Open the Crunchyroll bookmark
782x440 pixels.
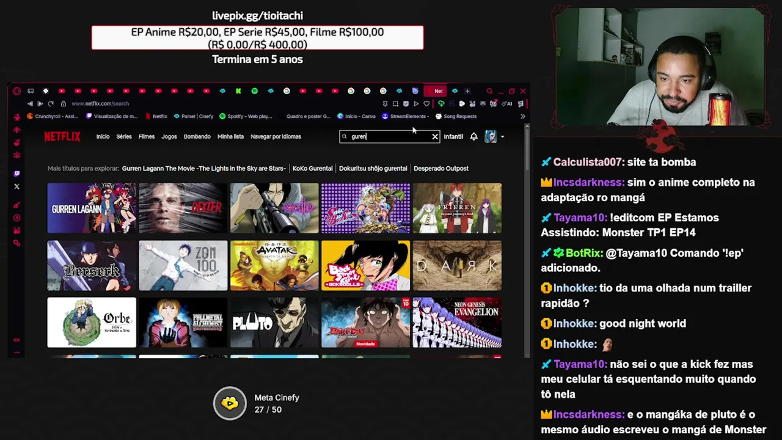click(x=53, y=116)
